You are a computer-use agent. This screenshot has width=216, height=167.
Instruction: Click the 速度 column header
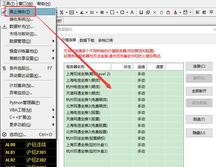(156, 67)
